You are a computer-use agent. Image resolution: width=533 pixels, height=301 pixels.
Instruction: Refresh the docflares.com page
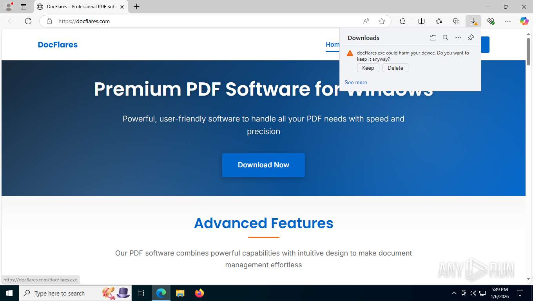(28, 21)
